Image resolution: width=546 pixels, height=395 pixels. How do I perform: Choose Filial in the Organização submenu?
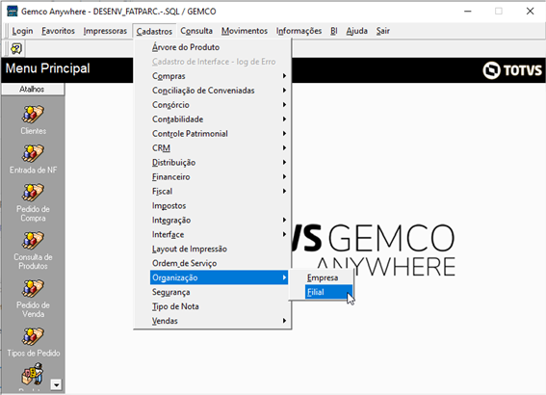(x=328, y=292)
